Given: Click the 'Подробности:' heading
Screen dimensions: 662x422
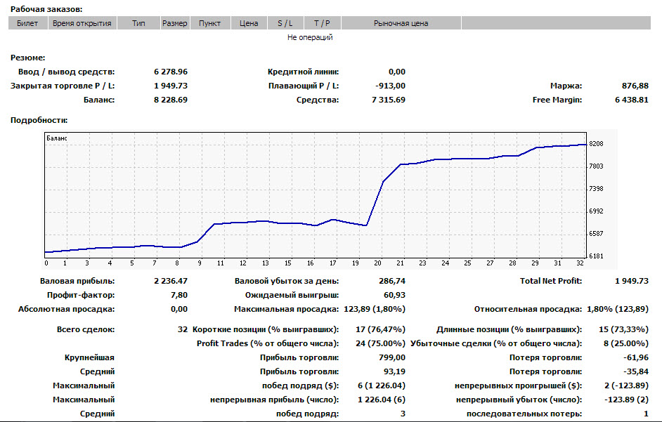Looking at the screenshot, I should 39,120.
